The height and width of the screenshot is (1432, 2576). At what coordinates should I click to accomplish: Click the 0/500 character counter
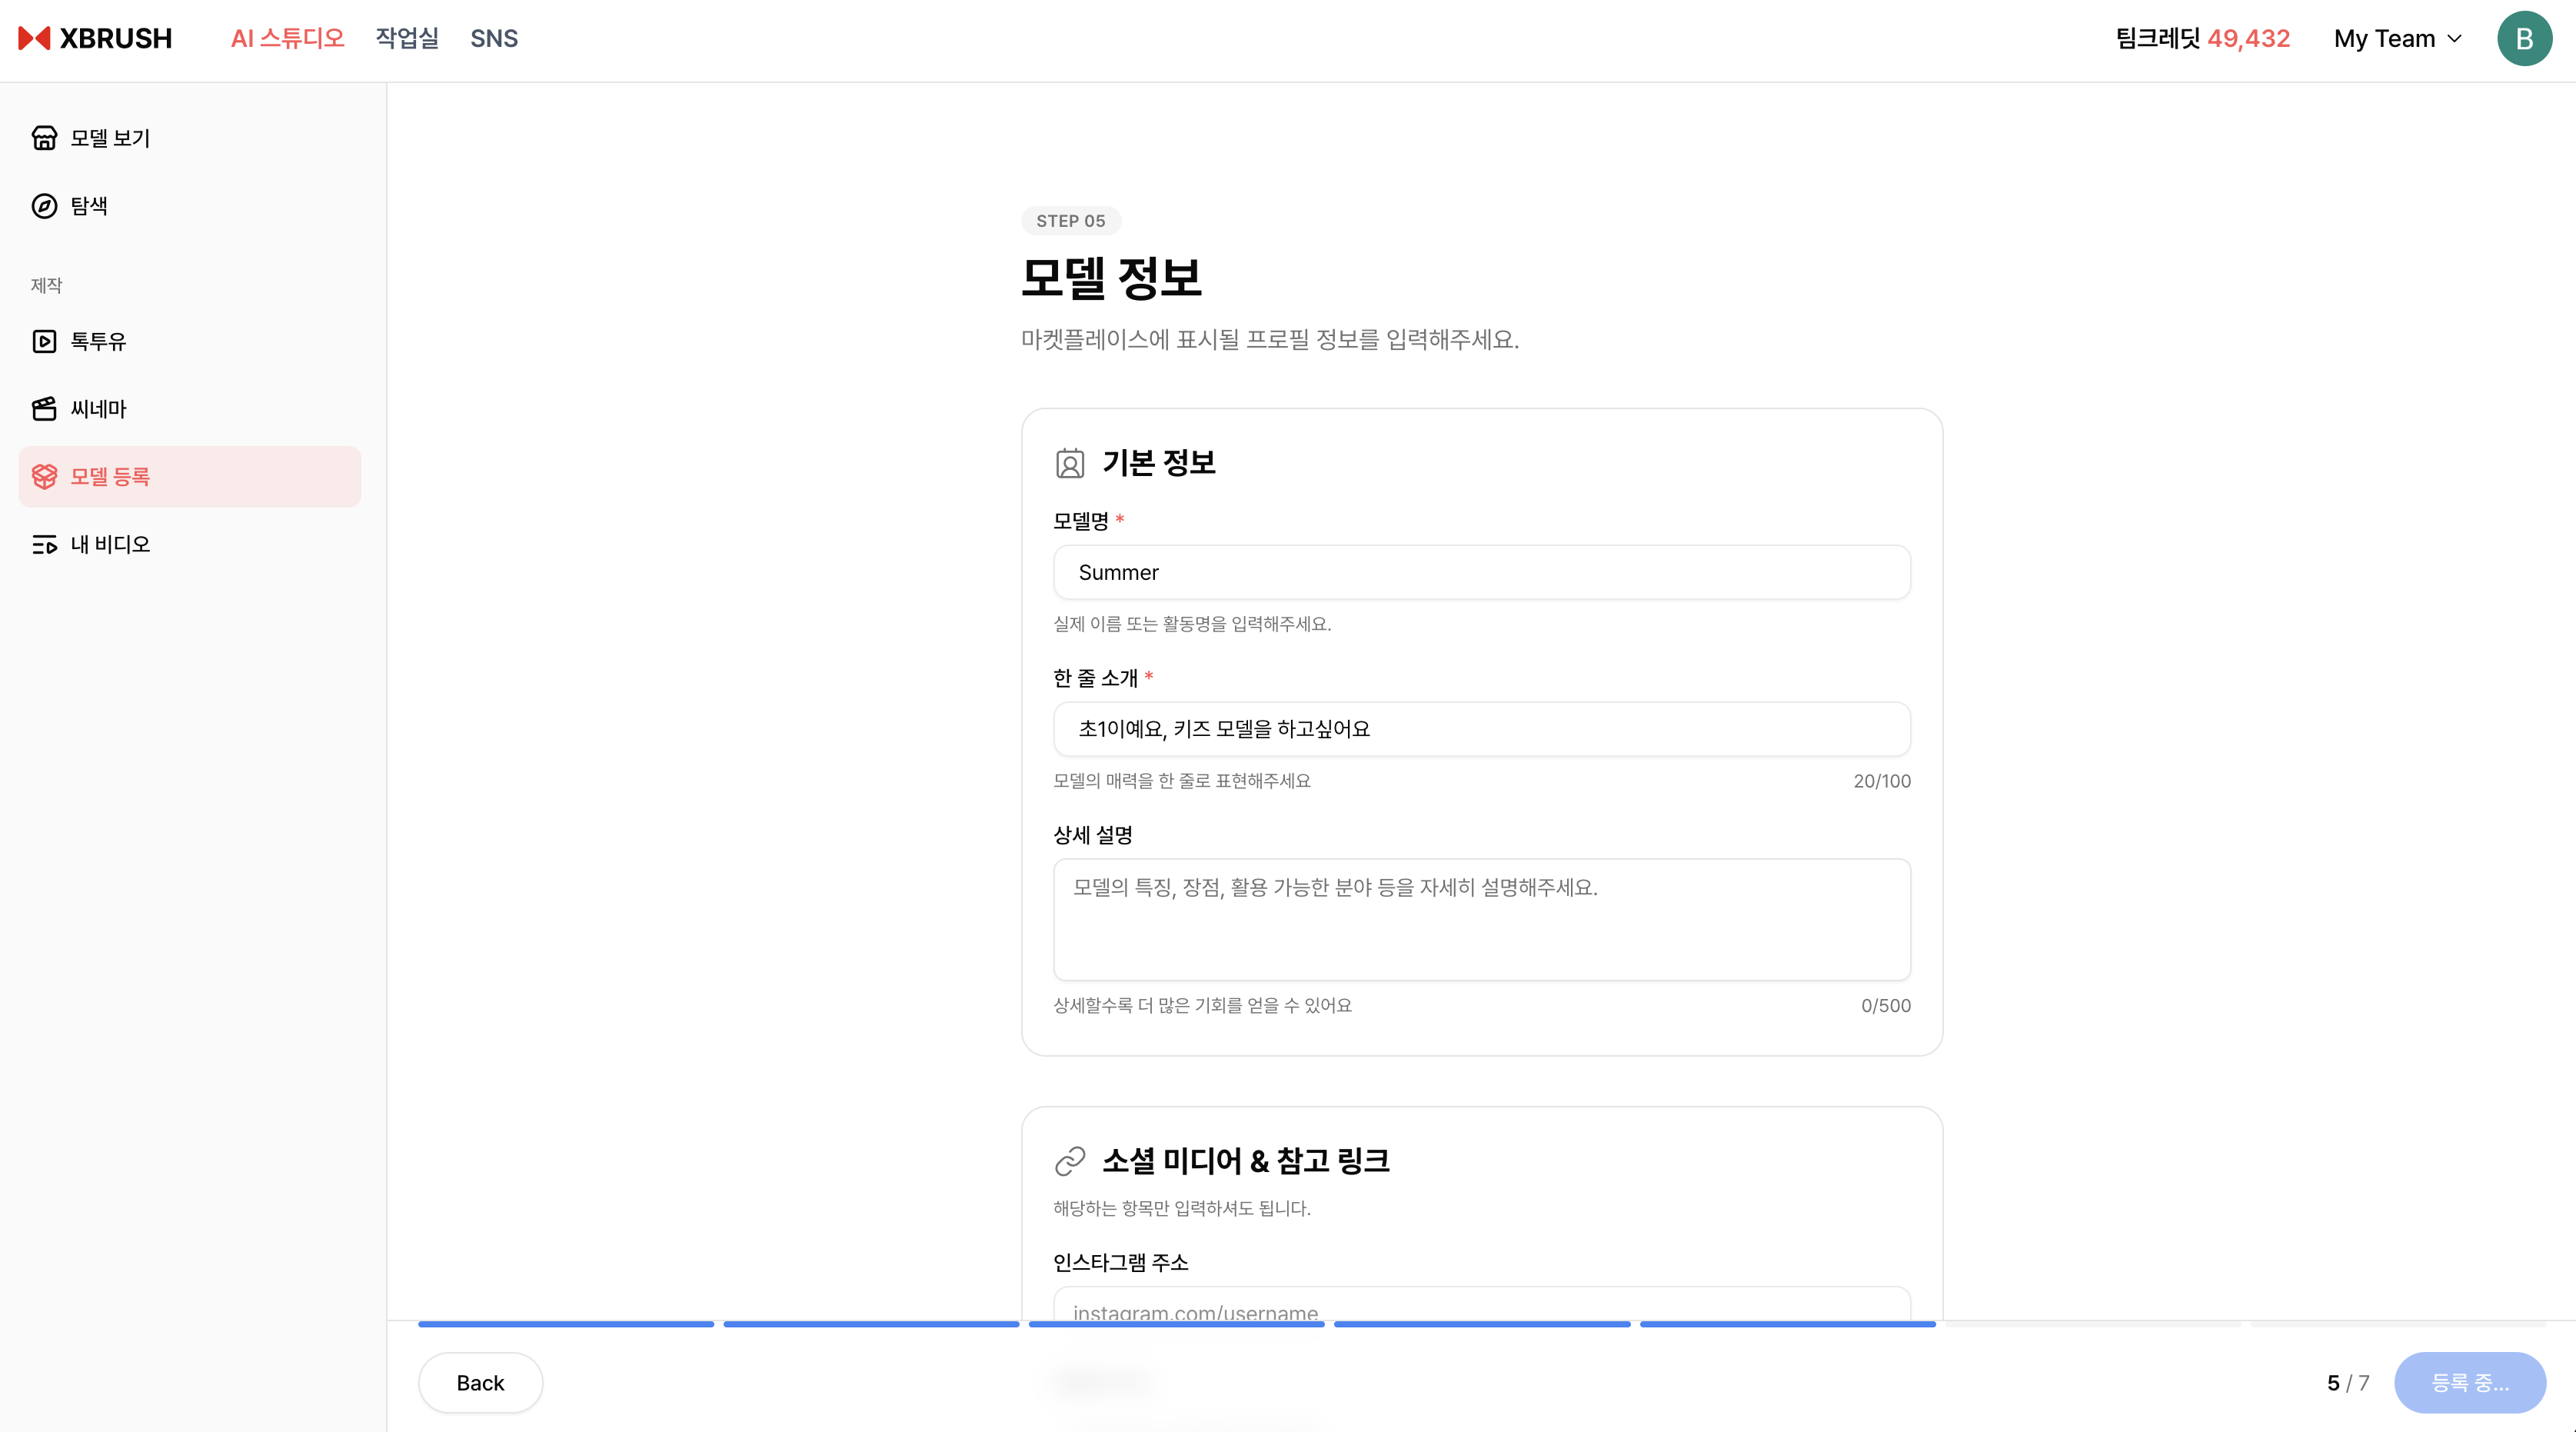tap(1886, 1006)
